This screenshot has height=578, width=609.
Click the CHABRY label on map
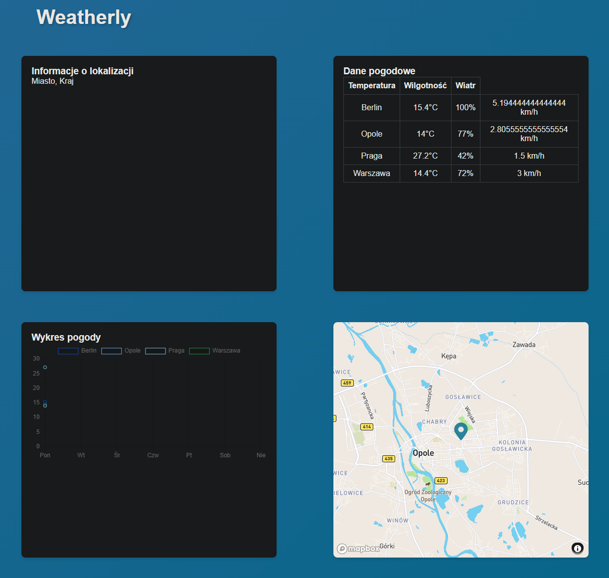pos(435,422)
